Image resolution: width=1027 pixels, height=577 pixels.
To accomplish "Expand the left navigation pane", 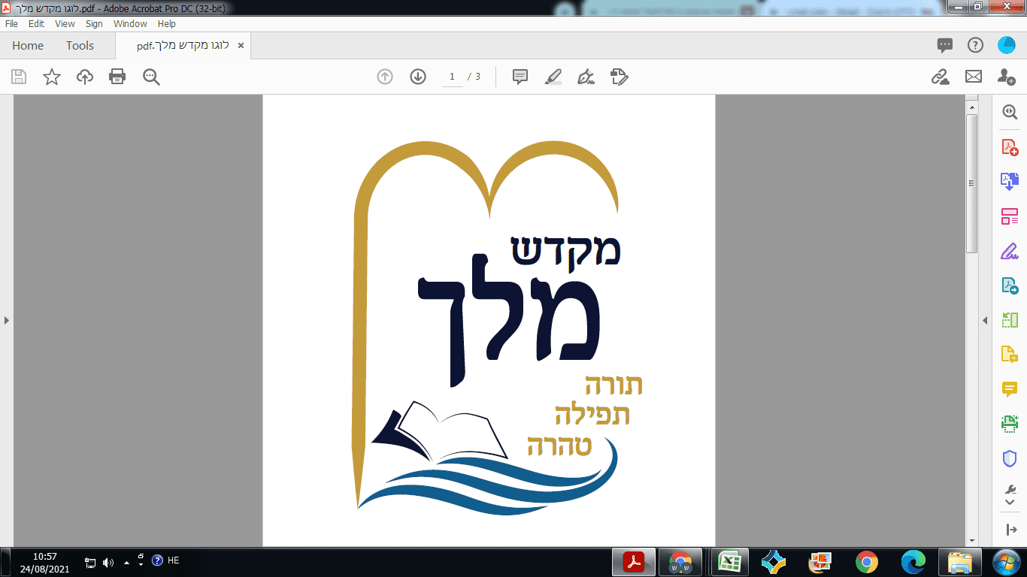I will tap(7, 321).
